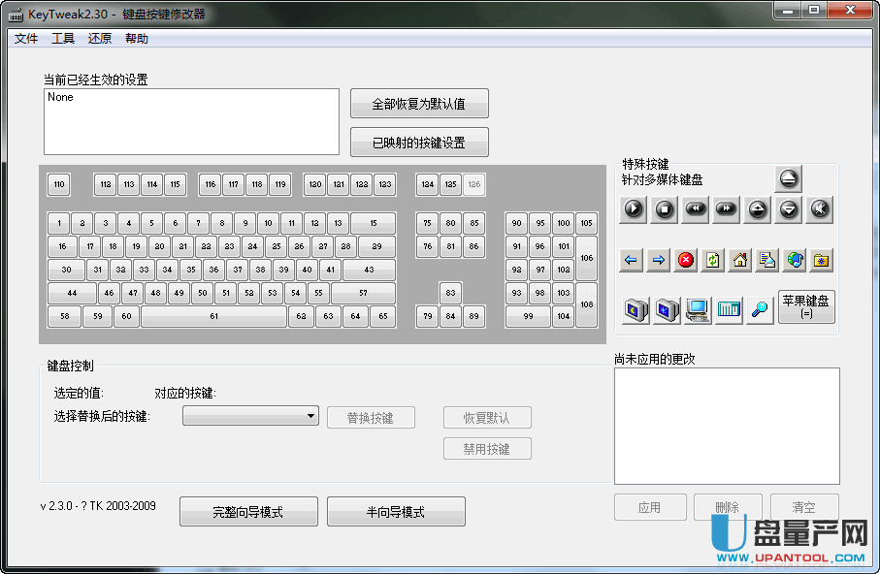Select keyboard key 15
This screenshot has height=574, width=880.
tap(374, 223)
